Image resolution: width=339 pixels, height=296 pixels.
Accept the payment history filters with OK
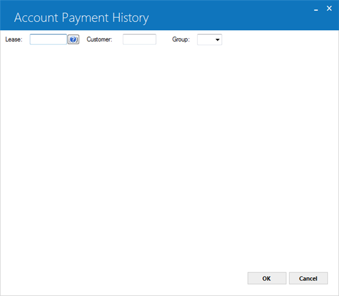point(267,278)
